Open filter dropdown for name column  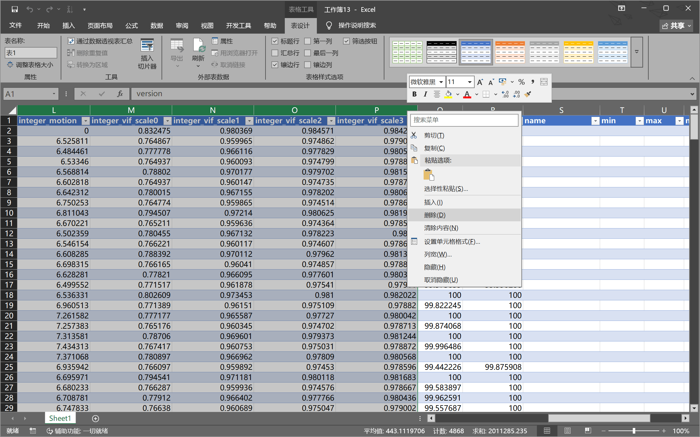pos(595,121)
